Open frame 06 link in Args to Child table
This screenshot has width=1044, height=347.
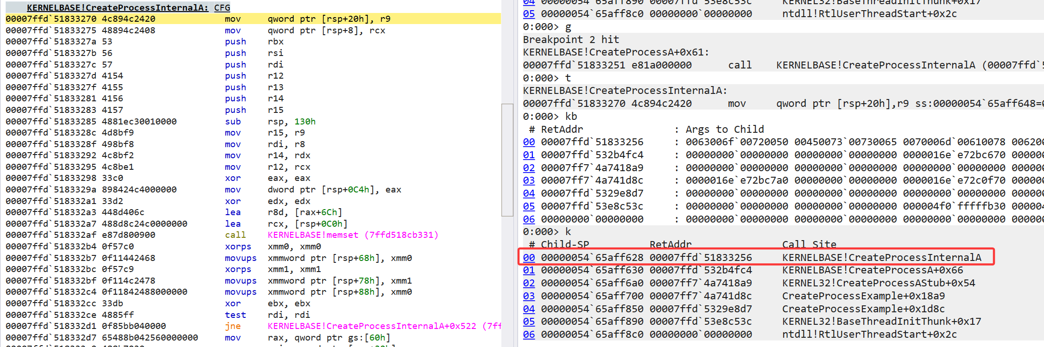coord(529,219)
